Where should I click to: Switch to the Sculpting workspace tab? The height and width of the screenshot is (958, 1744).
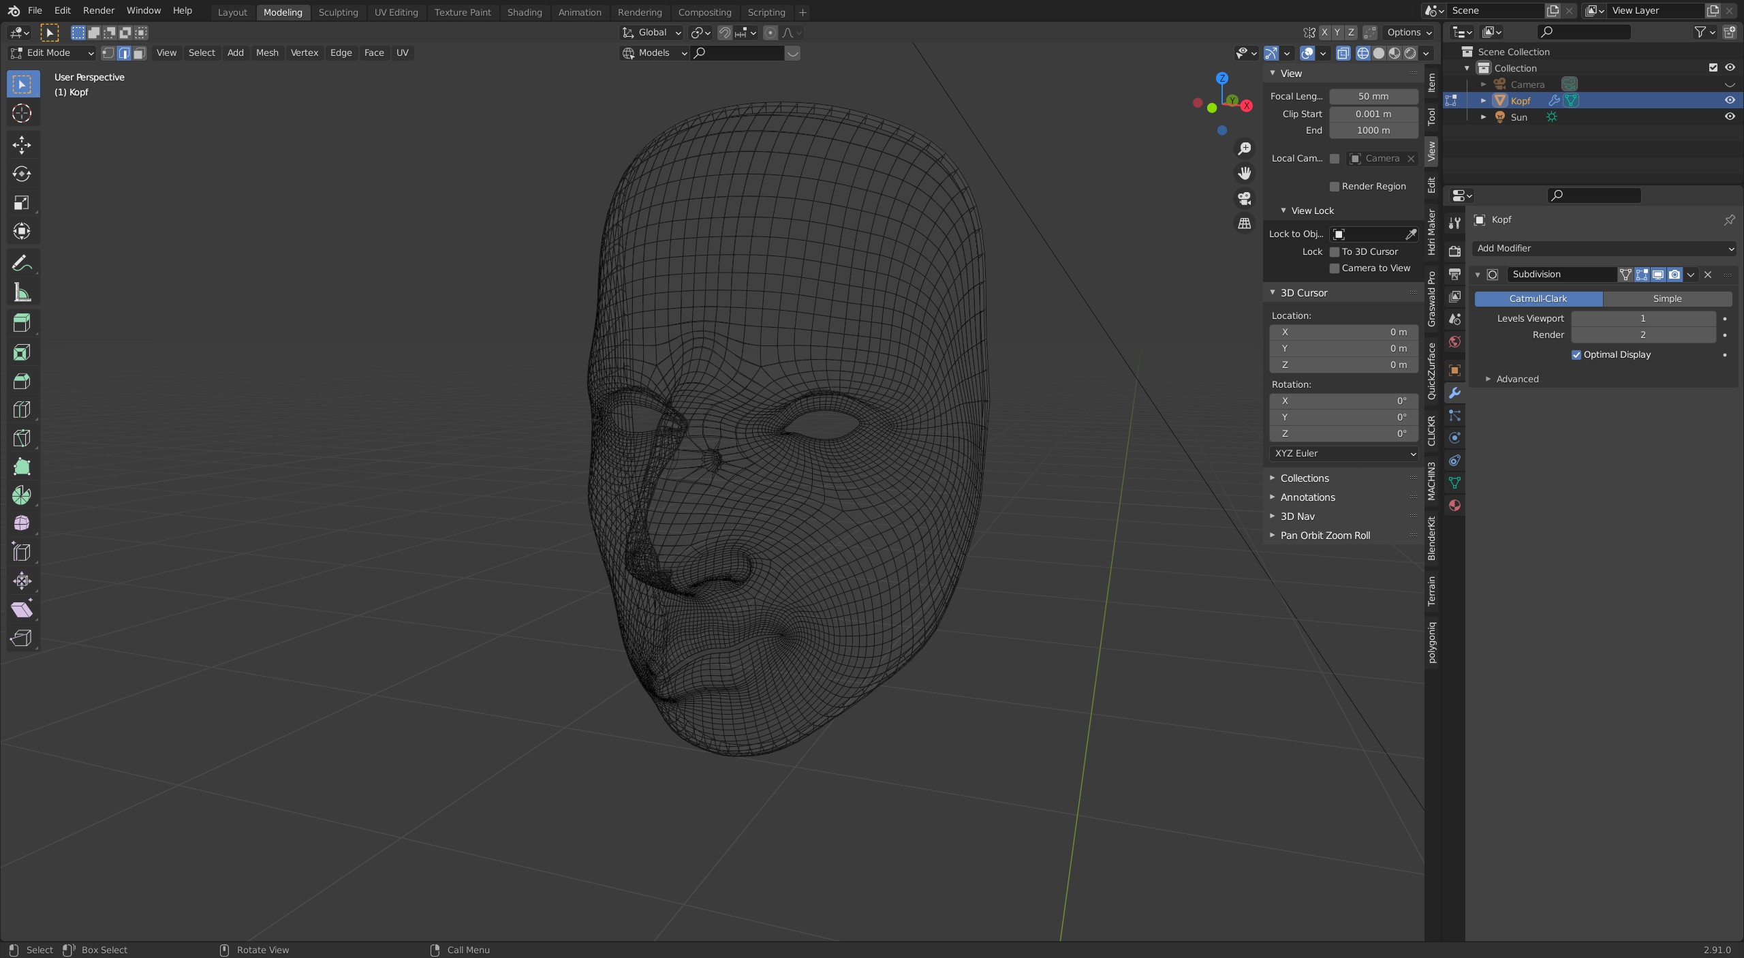[x=338, y=12]
